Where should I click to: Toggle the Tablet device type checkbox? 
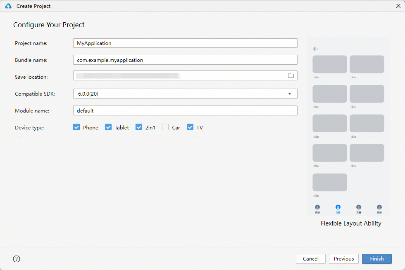click(108, 127)
